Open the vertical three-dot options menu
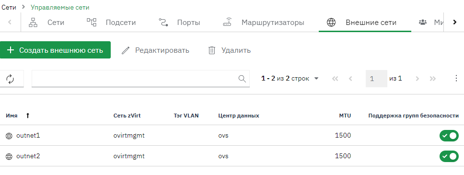This screenshot has width=464, height=175. 456,79
